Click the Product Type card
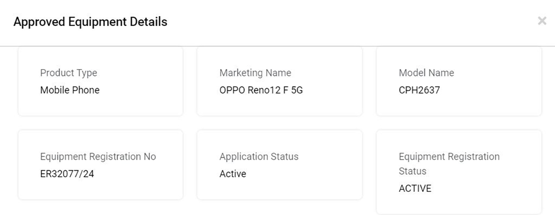The height and width of the screenshot is (215, 555). (x=100, y=81)
